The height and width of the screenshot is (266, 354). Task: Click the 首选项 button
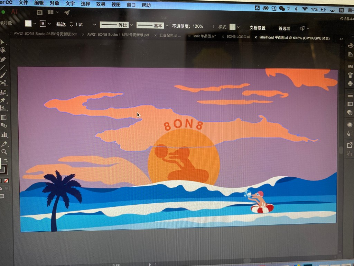point(284,28)
